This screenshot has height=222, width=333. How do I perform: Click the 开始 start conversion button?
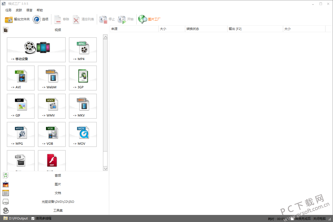tap(126, 19)
